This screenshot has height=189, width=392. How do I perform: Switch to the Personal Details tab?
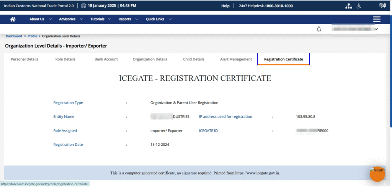tap(24, 59)
